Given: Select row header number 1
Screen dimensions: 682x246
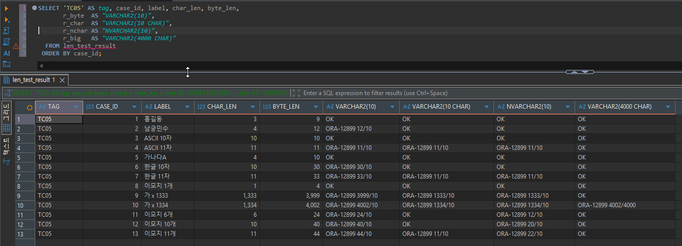Looking at the screenshot, I should pyautogui.click(x=25, y=119).
